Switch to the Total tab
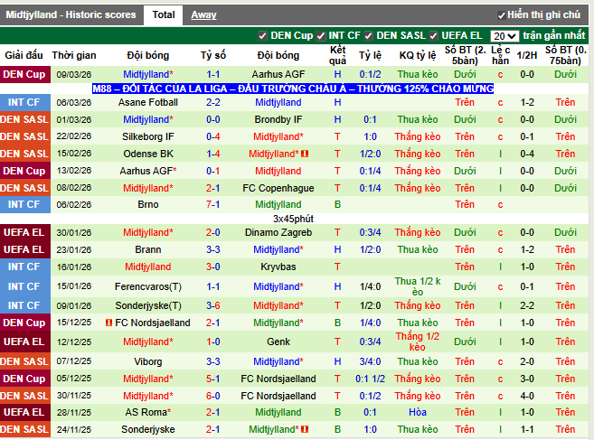The height and width of the screenshot is (440, 594). [x=164, y=14]
